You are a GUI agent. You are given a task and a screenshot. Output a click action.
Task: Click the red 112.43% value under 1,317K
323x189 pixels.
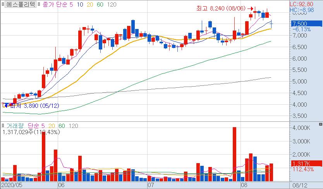tap(303, 169)
